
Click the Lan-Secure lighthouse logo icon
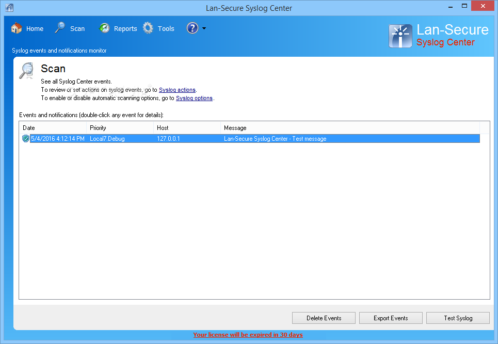(400, 36)
